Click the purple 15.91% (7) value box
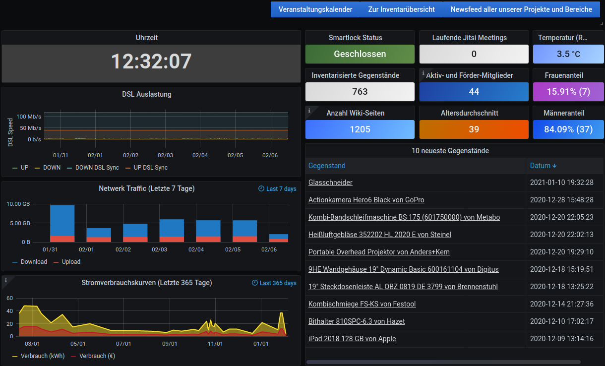Image resolution: width=605 pixels, height=366 pixels. [568, 92]
